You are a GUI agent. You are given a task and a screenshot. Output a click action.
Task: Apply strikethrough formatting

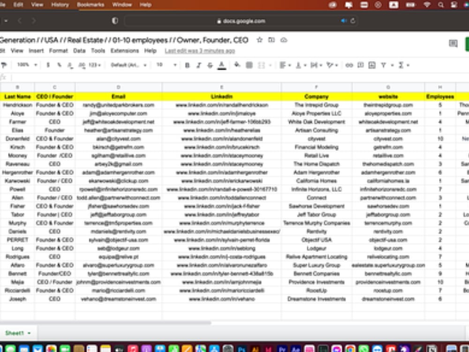pyautogui.click(x=210, y=65)
